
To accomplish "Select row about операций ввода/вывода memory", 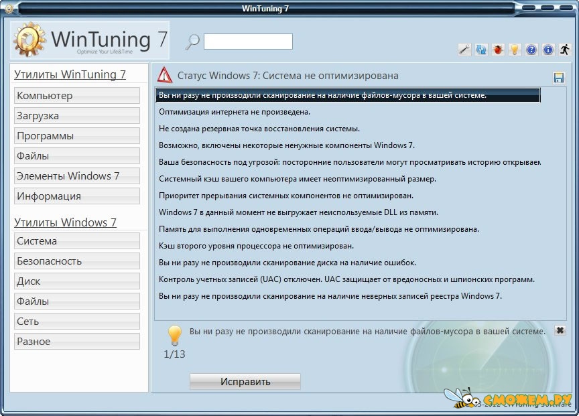I will point(348,229).
